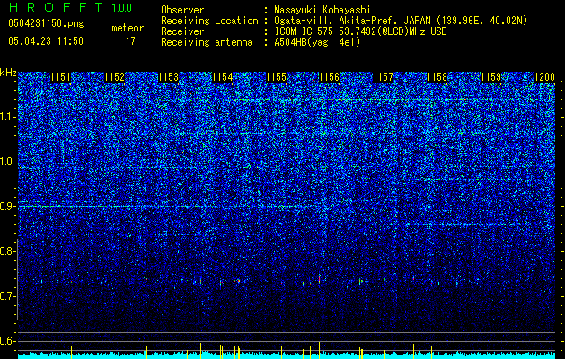Click the 'Observer' field label
This screenshot has height=359, width=565.
[182, 10]
